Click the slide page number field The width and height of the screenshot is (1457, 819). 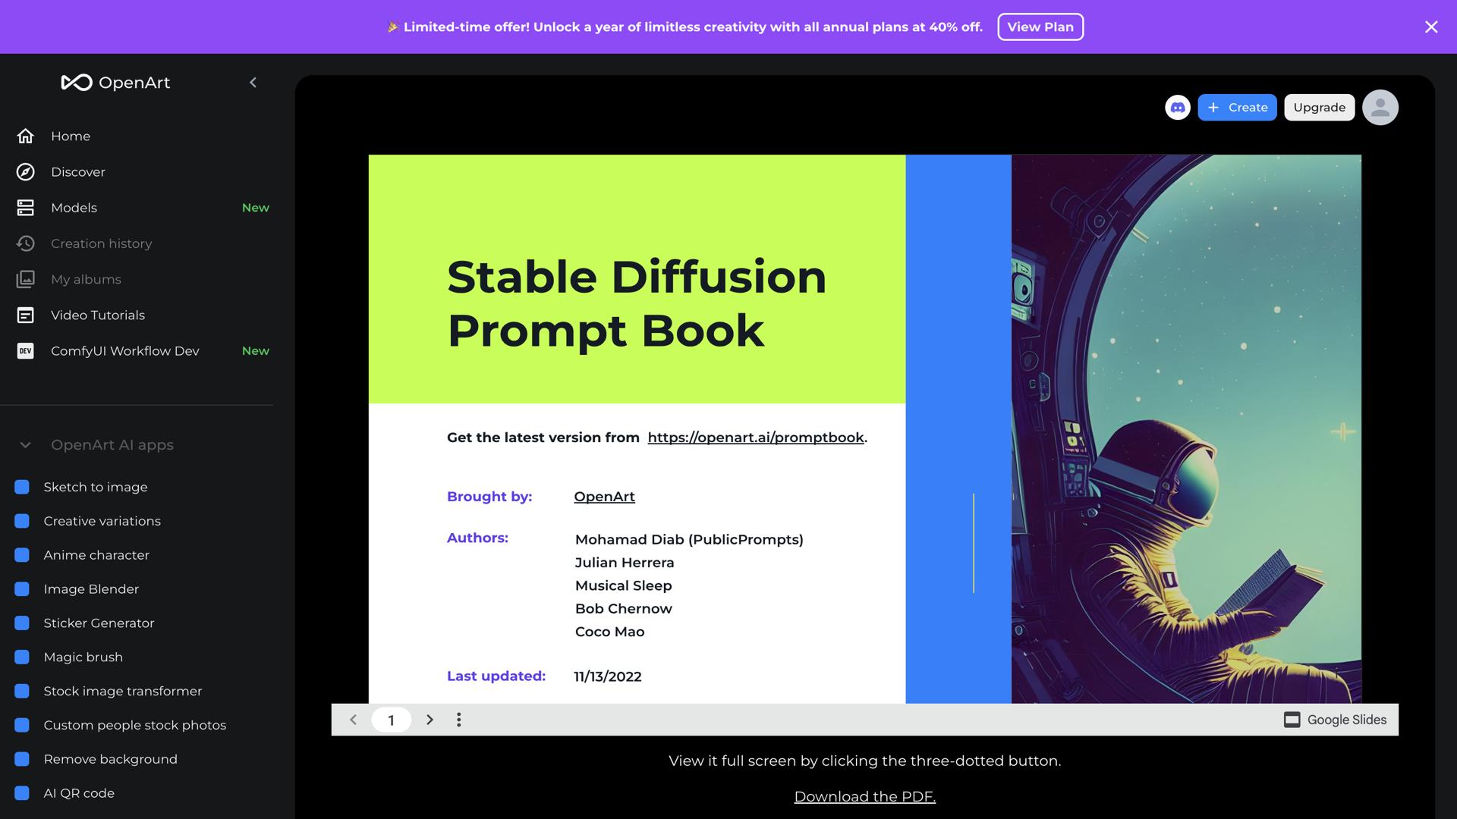(x=391, y=720)
